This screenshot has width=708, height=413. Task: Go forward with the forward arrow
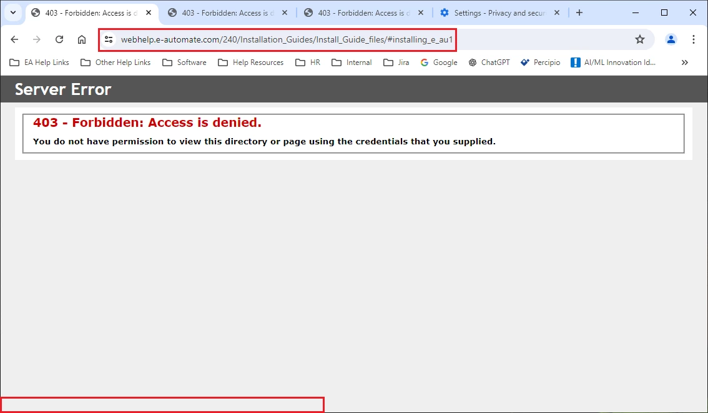pyautogui.click(x=37, y=39)
